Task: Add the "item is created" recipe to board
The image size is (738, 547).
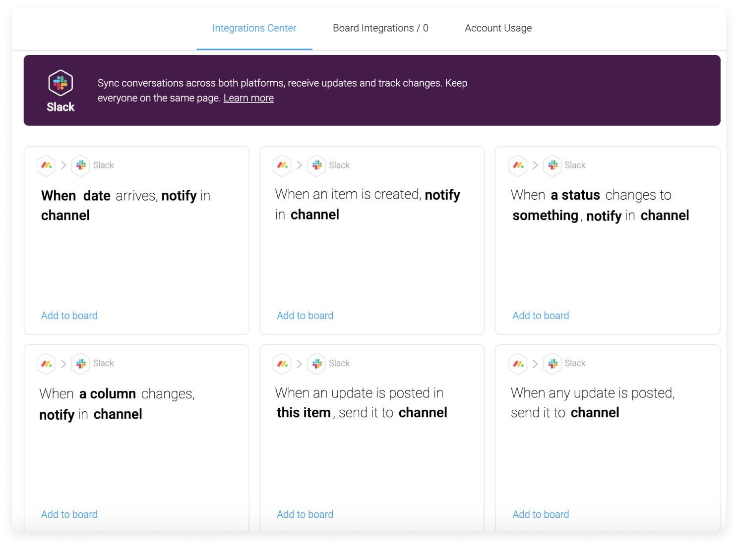Action: coord(305,316)
